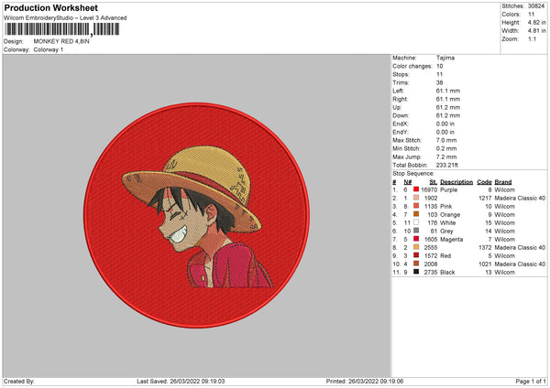550x388 pixels.
Task: Select the Pink thread color swatch
Action: (416, 206)
